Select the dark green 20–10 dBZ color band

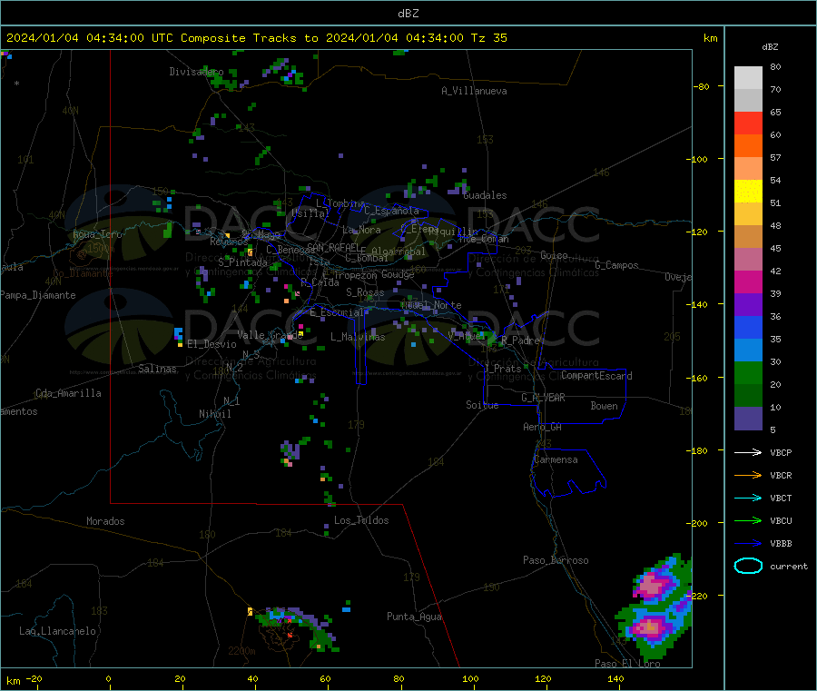click(748, 395)
